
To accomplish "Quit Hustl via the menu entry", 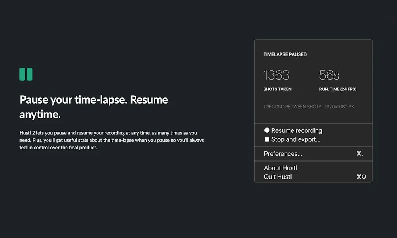I will click(278, 177).
